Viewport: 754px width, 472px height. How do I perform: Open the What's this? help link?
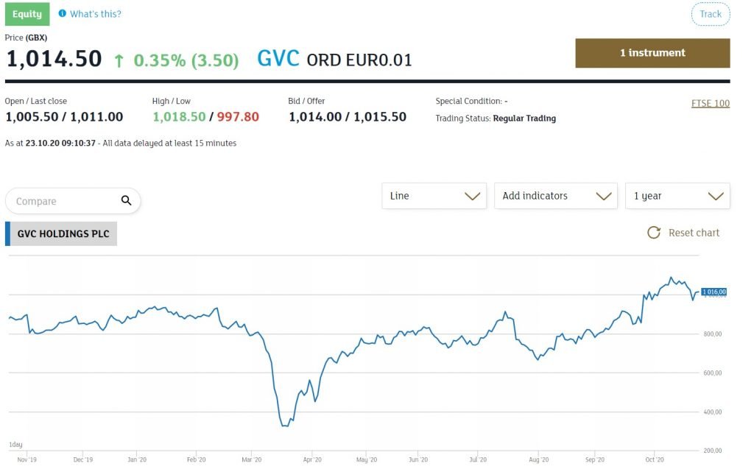96,14
